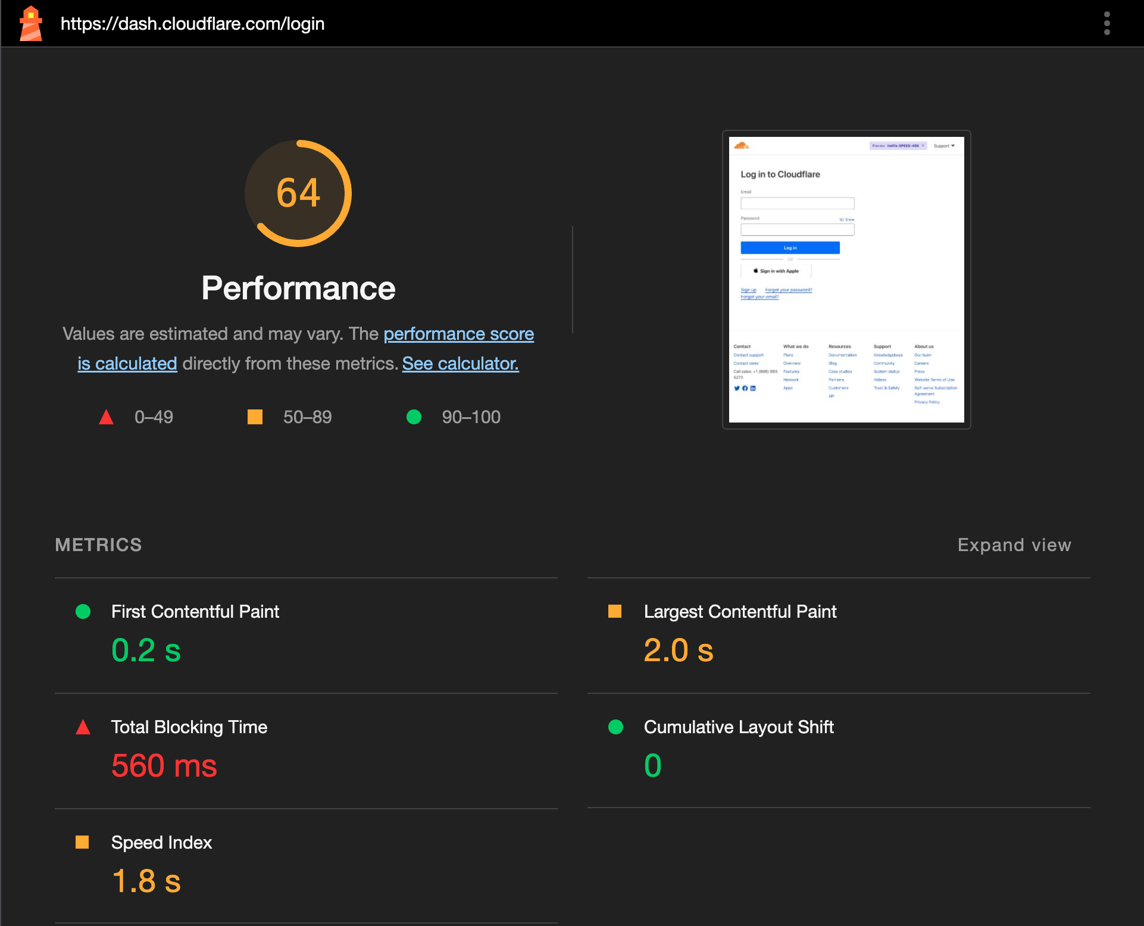Click the green circle legend icon

click(x=414, y=417)
